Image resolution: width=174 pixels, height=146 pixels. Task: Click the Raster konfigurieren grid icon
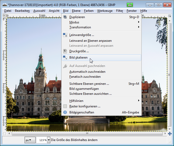pyautogui.click(x=65, y=106)
